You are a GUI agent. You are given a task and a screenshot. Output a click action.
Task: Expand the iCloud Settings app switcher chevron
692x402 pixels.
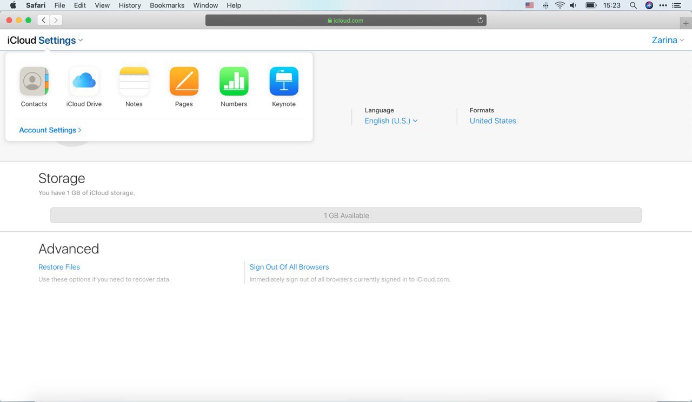[81, 41]
